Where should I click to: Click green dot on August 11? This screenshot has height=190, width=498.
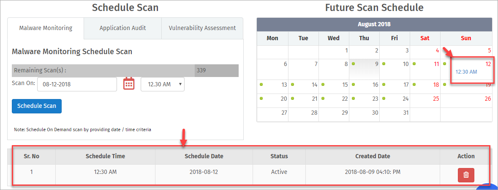414,64
